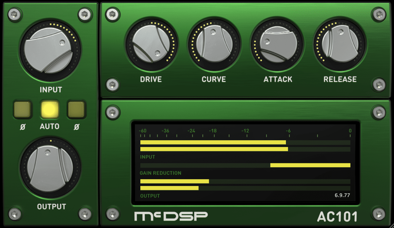This screenshot has height=228, width=394.
Task: Toggle phase invert button left of AUTO
Action: (22, 109)
